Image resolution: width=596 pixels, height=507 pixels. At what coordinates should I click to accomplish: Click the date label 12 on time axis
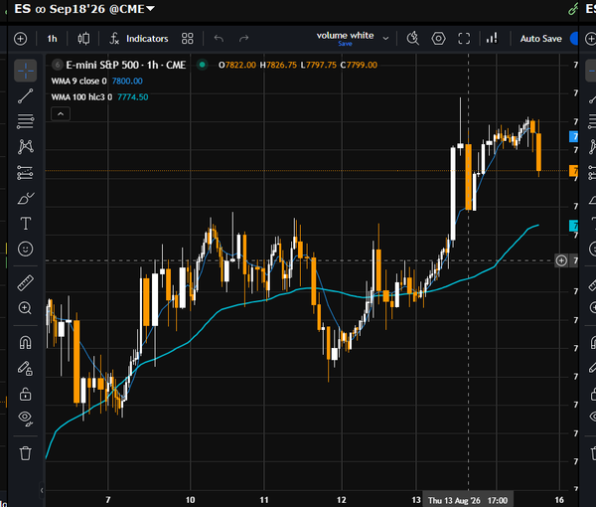tap(342, 500)
